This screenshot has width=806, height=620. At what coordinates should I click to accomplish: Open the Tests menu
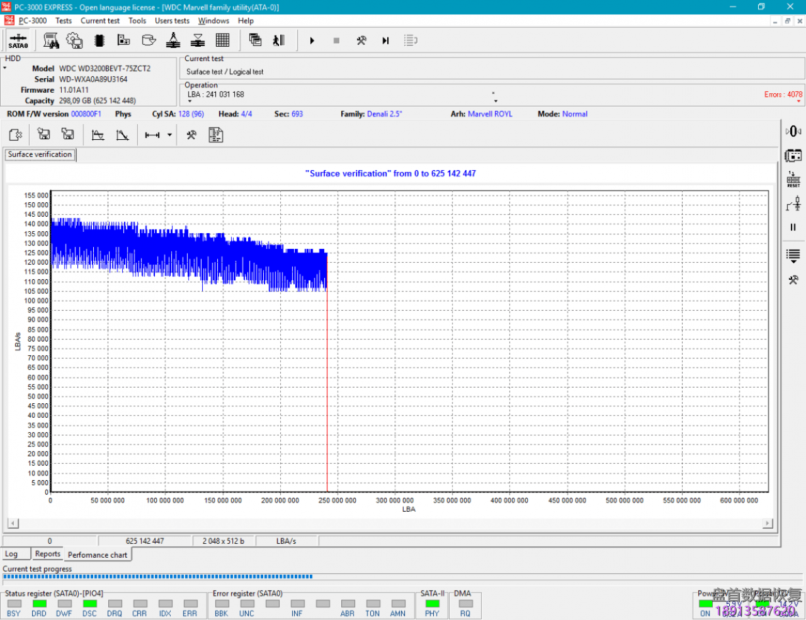[64, 21]
